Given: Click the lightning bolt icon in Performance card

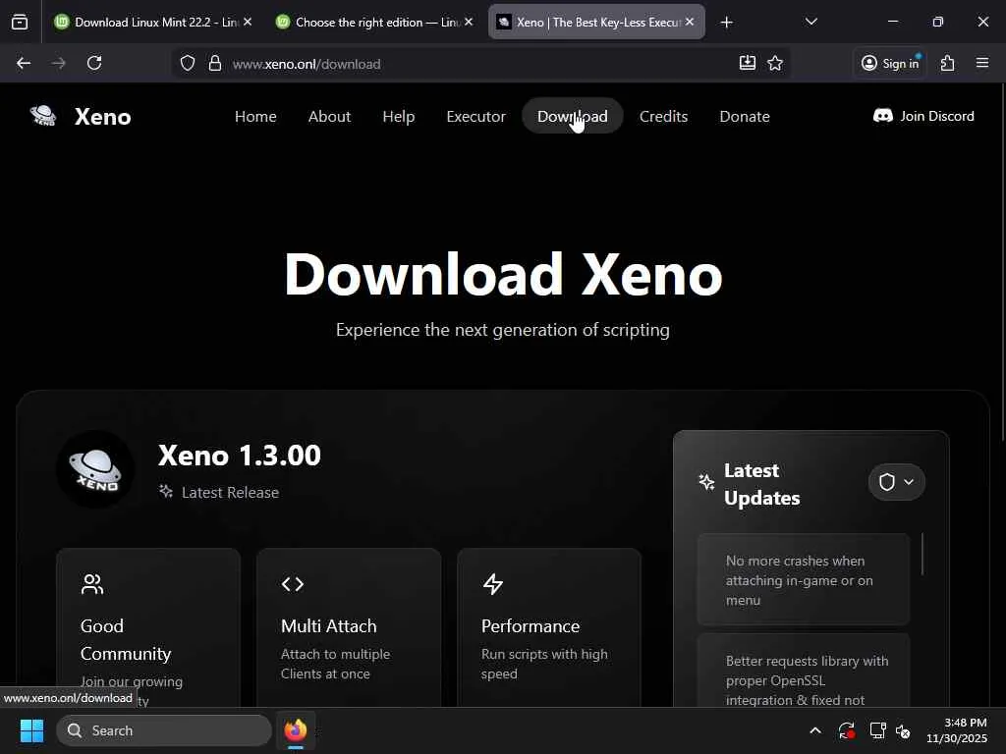Looking at the screenshot, I should [x=493, y=584].
